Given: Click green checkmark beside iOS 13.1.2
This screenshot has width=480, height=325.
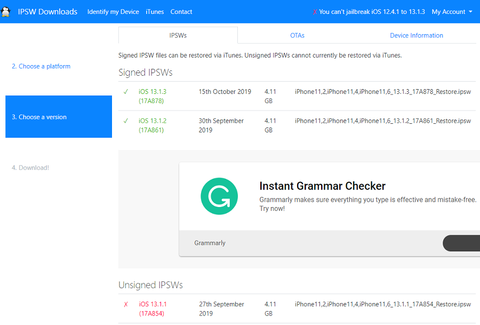Looking at the screenshot, I should (x=125, y=121).
